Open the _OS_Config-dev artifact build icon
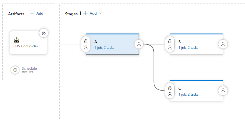 click(16, 40)
